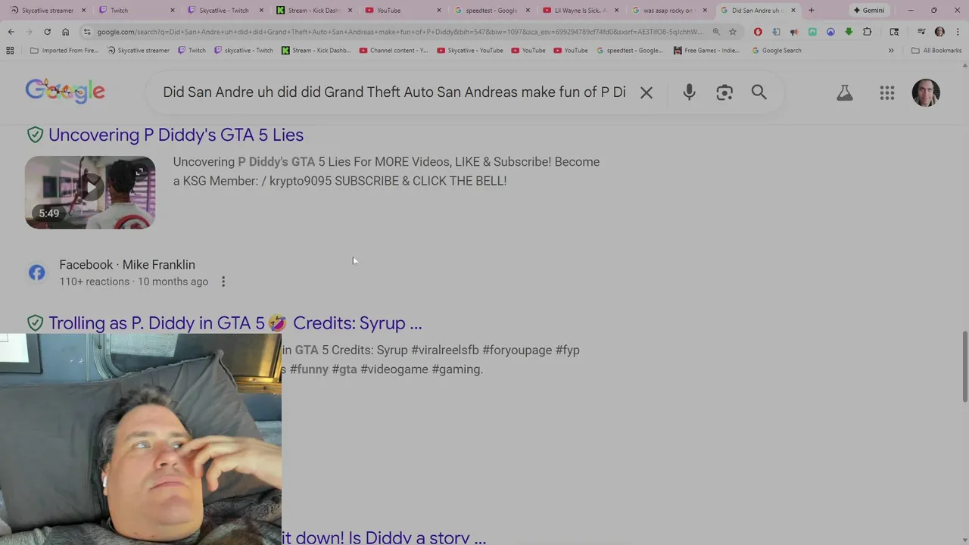This screenshot has height=545, width=969.
Task: Open Chrome three-dot menu
Action: [958, 32]
